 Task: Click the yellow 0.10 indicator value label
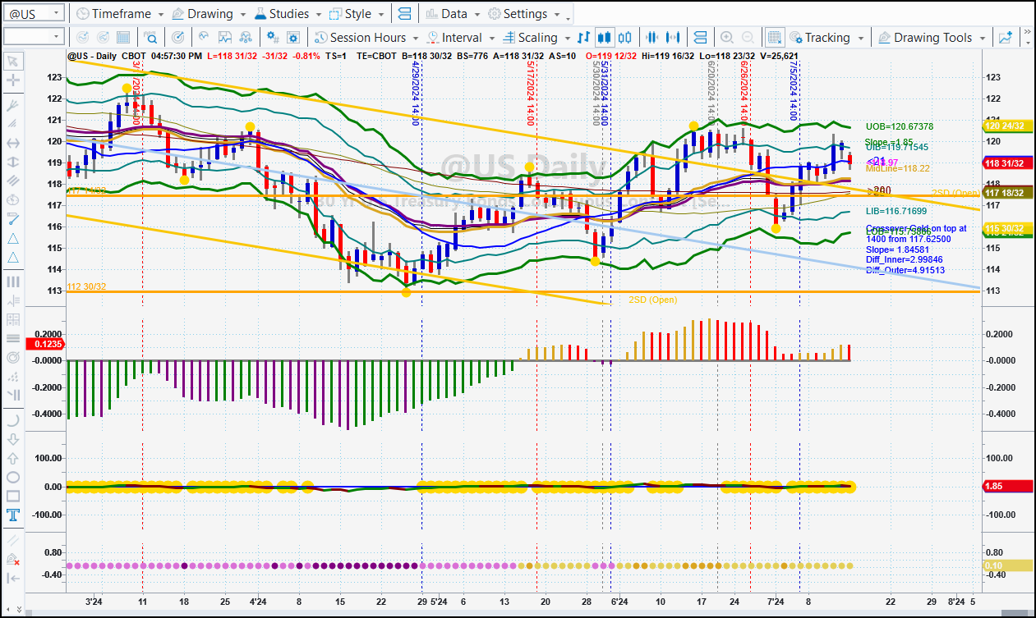coord(1008,565)
